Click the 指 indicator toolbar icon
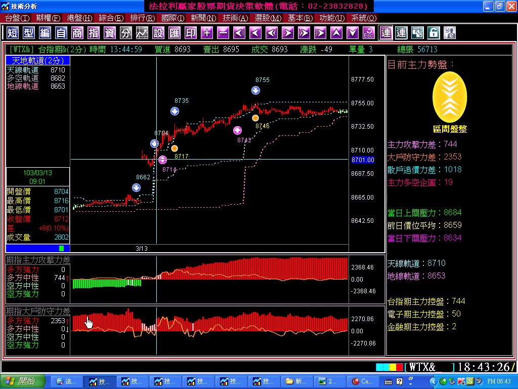The width and height of the screenshot is (518, 389). (x=94, y=33)
